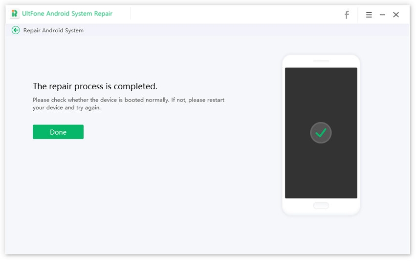Click the device boot check instruction text
Viewport: 418px width, 261px height.
tap(128, 103)
